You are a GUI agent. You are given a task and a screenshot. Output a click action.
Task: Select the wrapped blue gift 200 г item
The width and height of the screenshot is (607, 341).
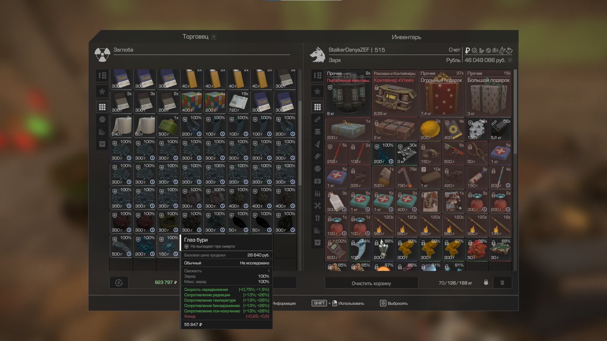[348, 130]
